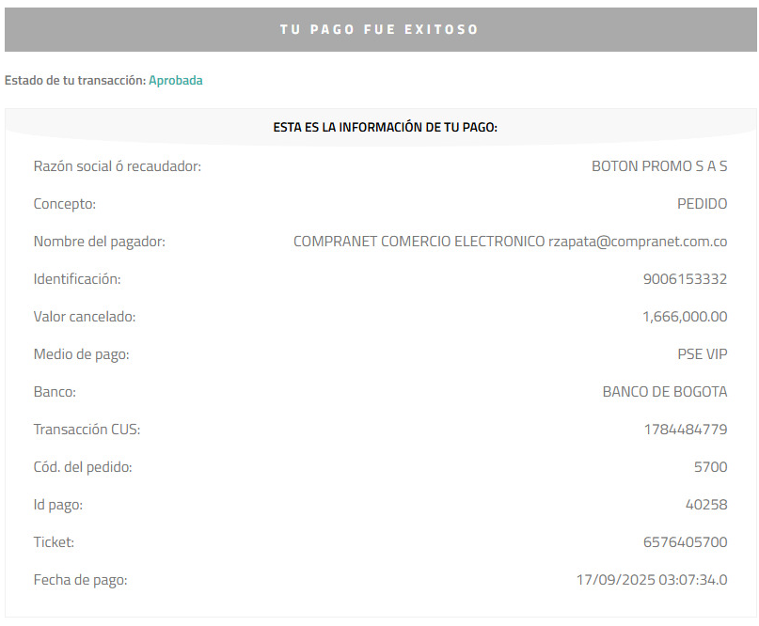
Task: Select transaction CUS number 1784484779
Action: [x=686, y=430]
